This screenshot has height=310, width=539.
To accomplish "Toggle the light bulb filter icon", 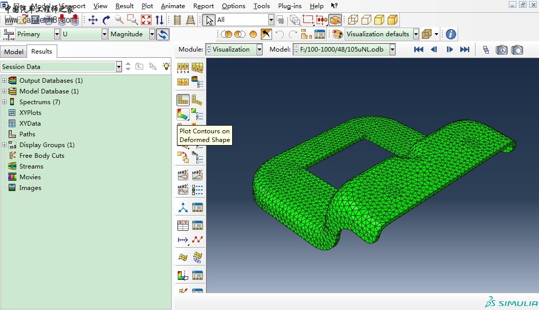I will [x=166, y=66].
